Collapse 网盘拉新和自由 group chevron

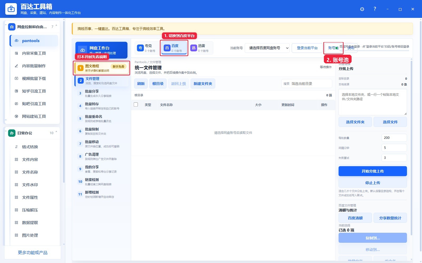click(x=56, y=26)
